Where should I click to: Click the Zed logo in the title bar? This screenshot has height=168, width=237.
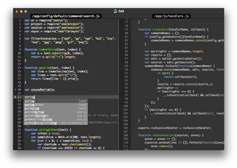[115, 11]
